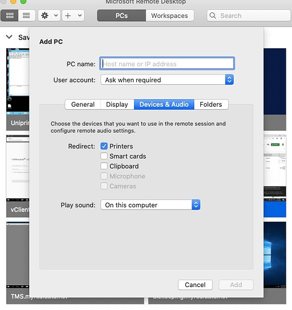Click the Microphone checkbox
Screen dimensions: 292x310
[104, 176]
